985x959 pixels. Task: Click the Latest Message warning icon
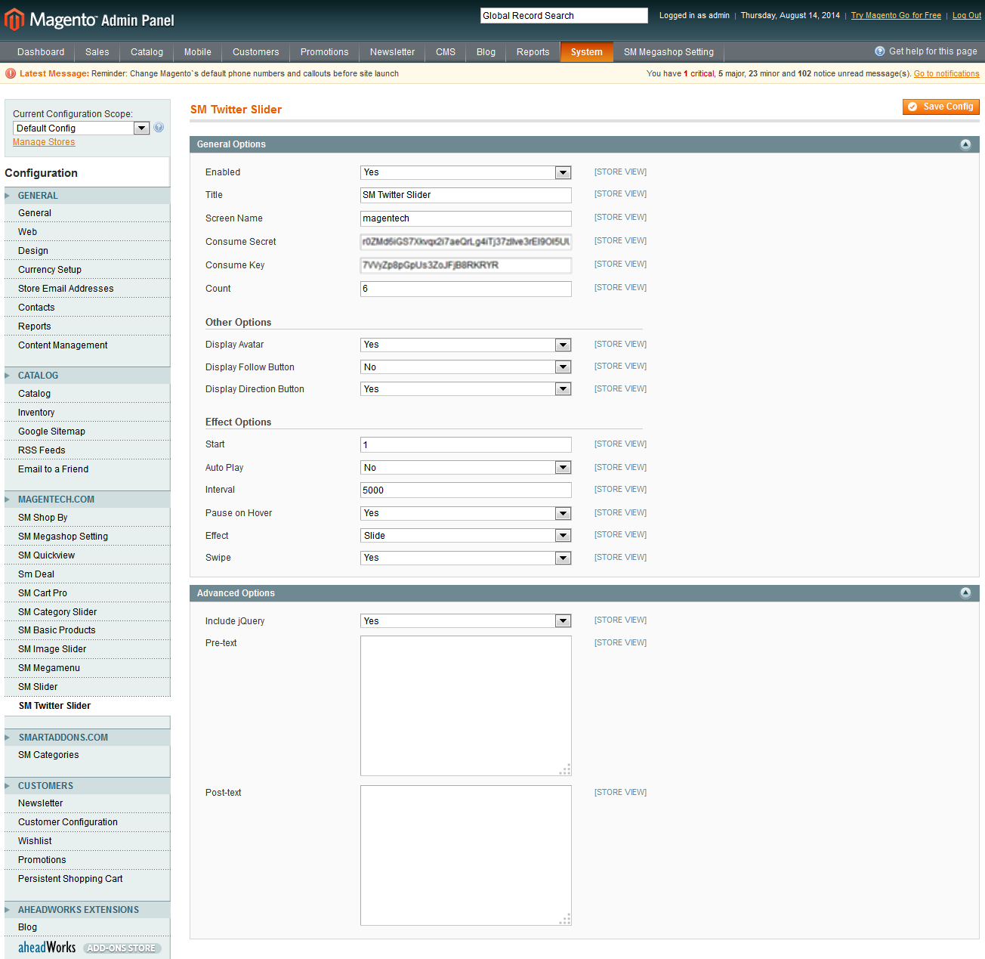[x=11, y=73]
